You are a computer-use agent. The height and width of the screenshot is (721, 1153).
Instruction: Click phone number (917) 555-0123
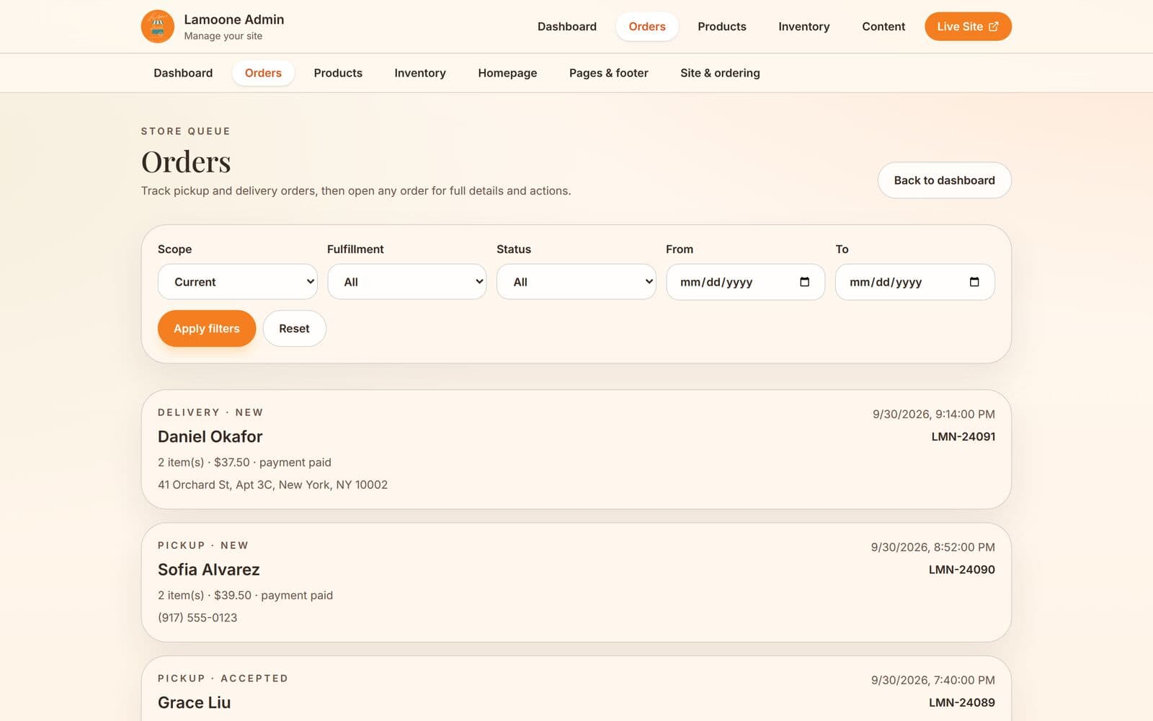(x=197, y=618)
